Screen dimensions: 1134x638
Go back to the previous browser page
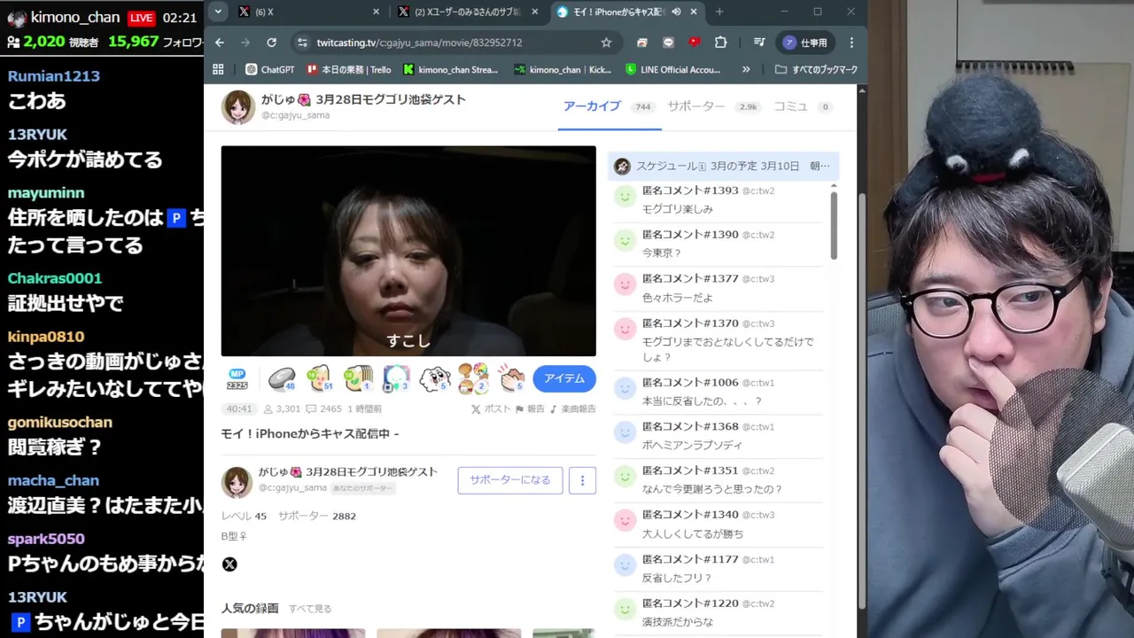pos(220,43)
